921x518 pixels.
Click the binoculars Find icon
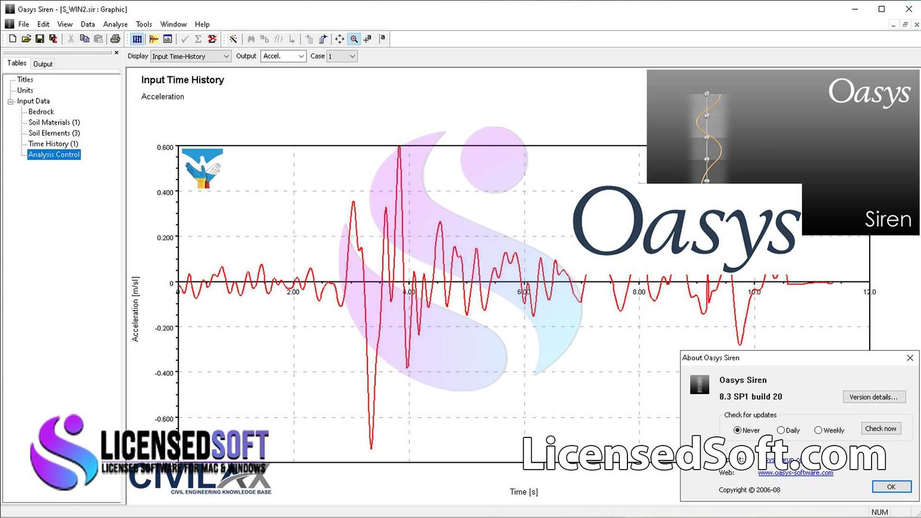click(x=251, y=39)
